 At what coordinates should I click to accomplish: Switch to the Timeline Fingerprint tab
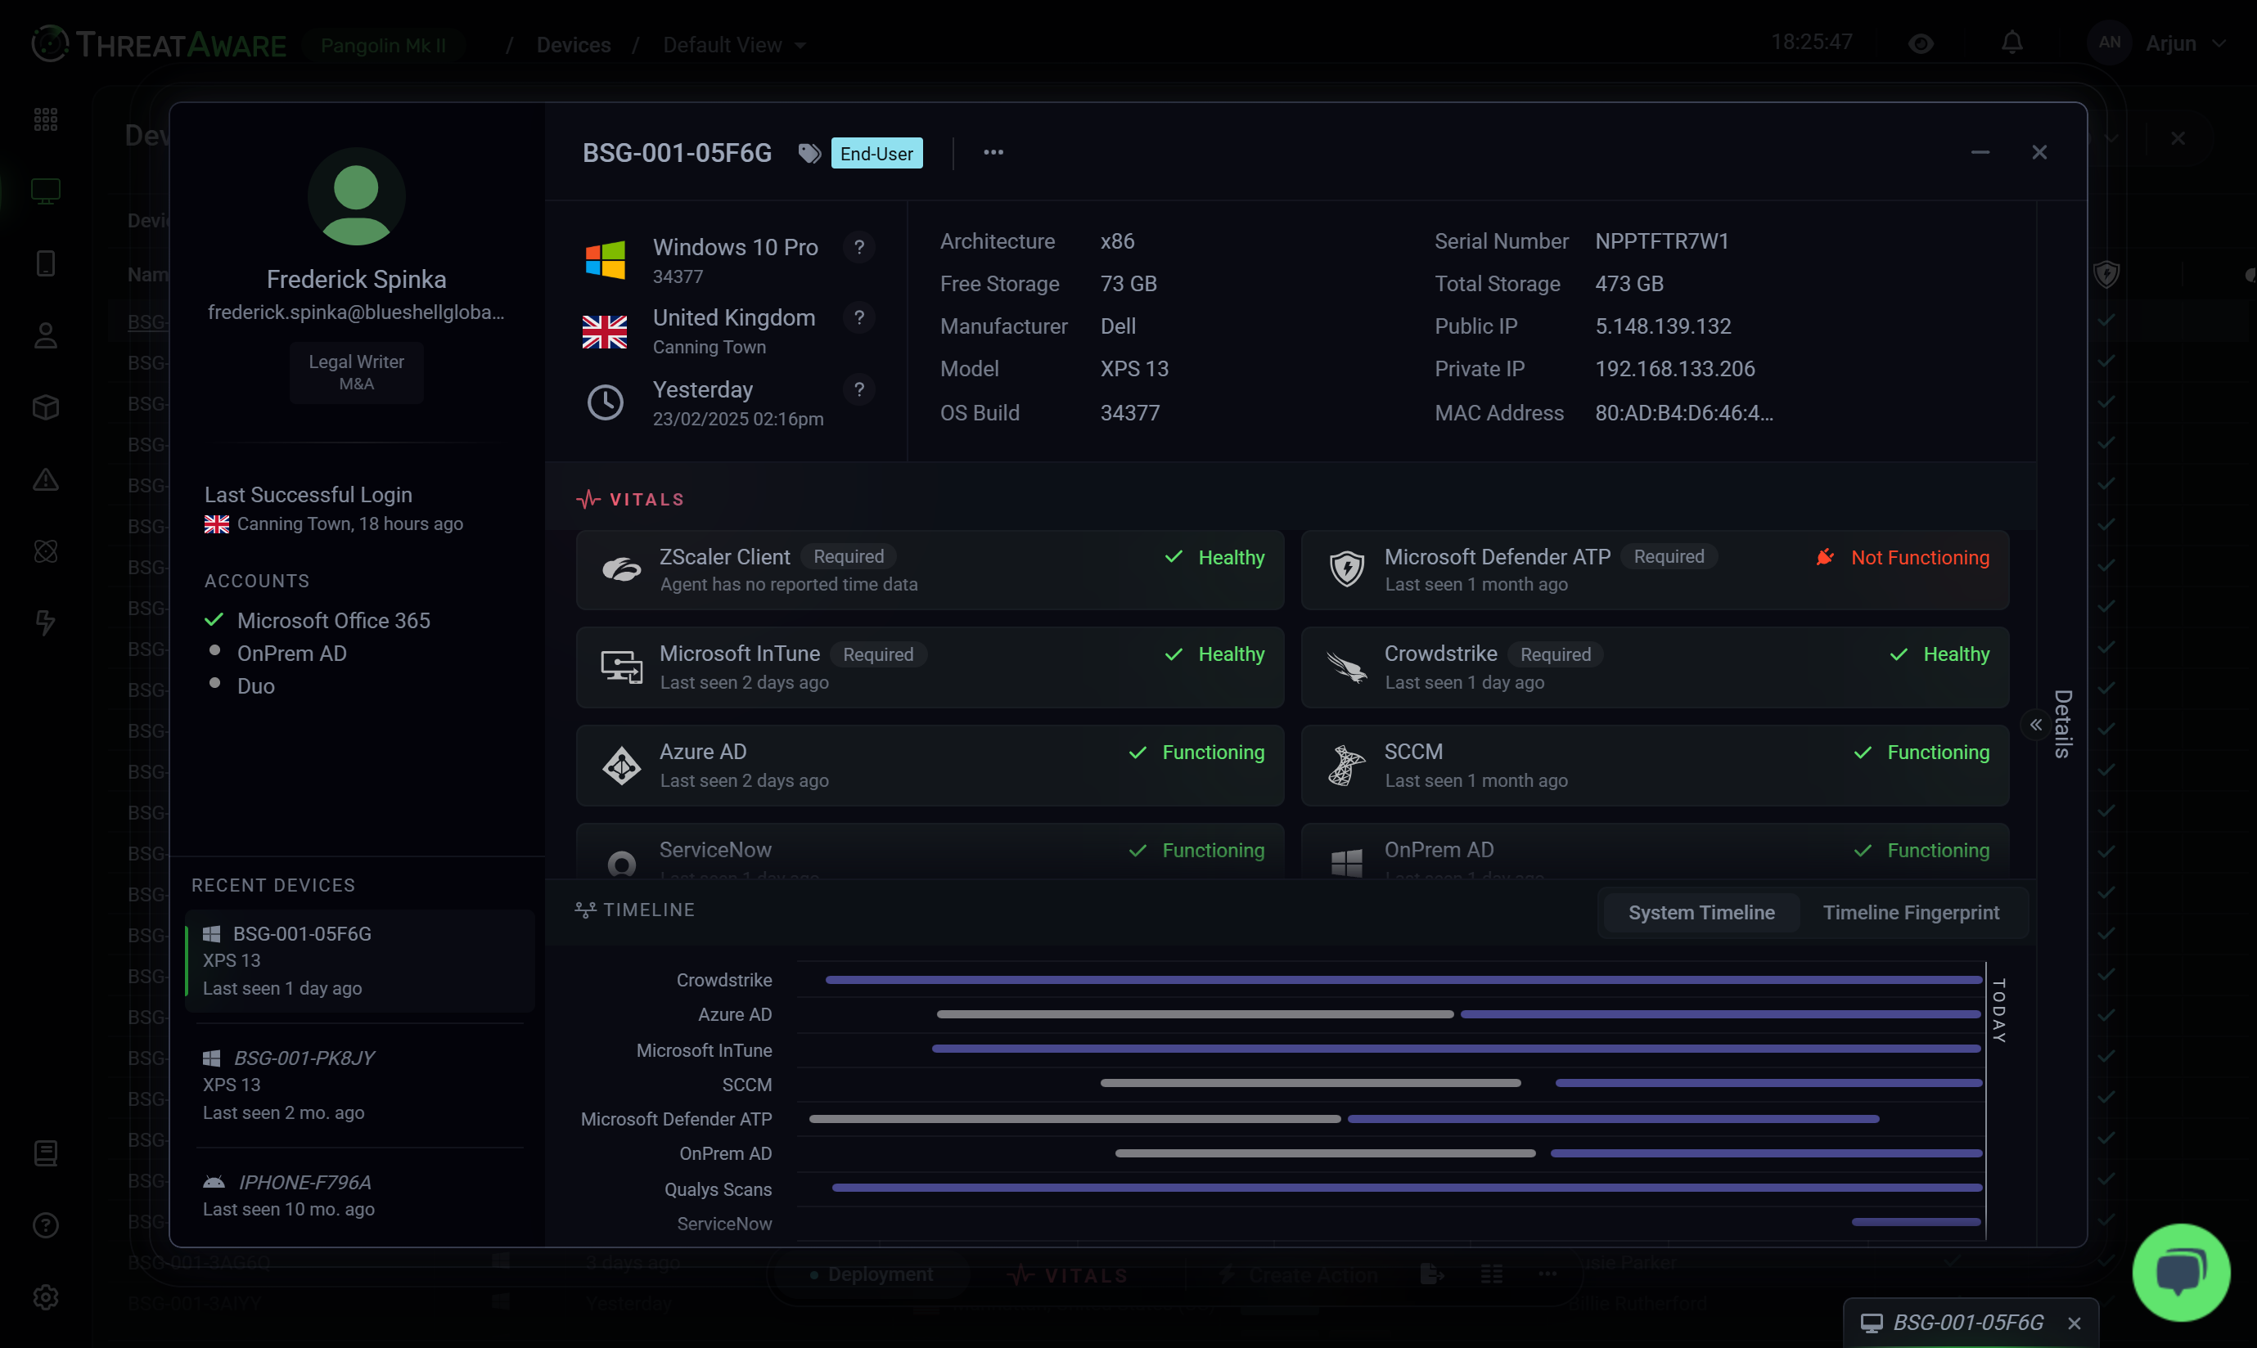pos(1912,912)
